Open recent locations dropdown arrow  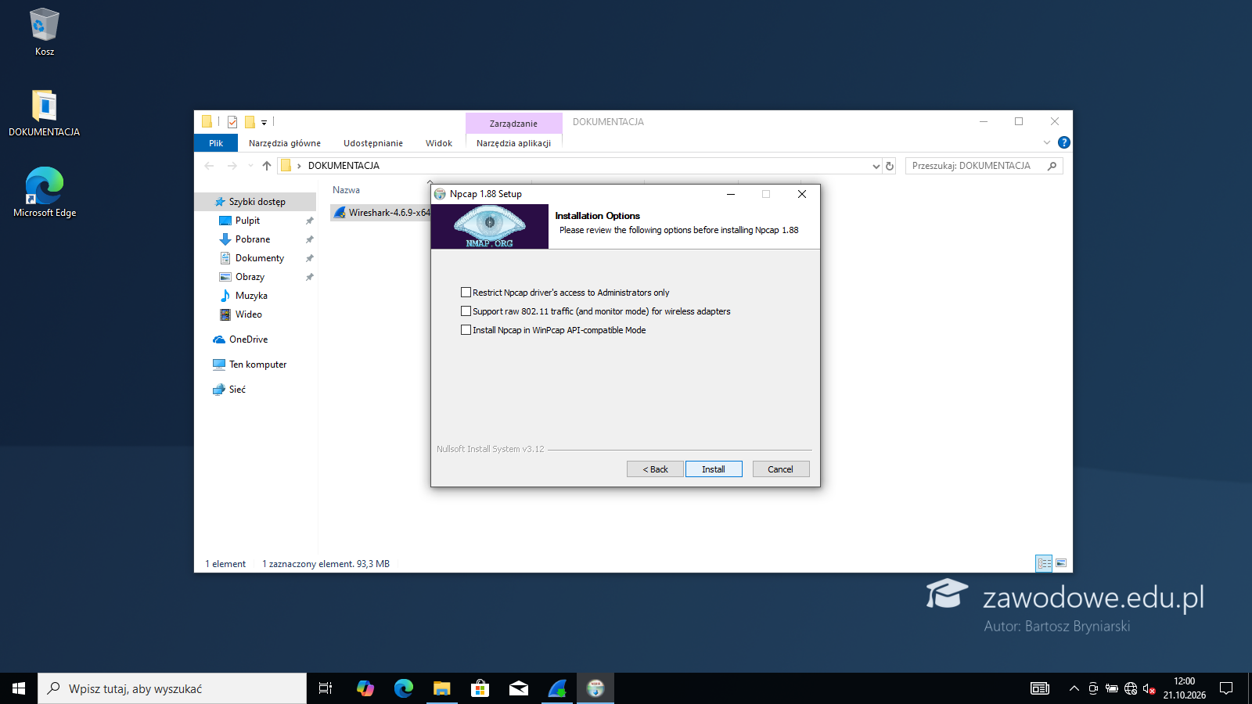tap(250, 166)
